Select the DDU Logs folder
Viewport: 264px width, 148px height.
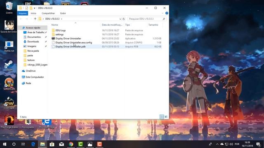(x=61, y=30)
